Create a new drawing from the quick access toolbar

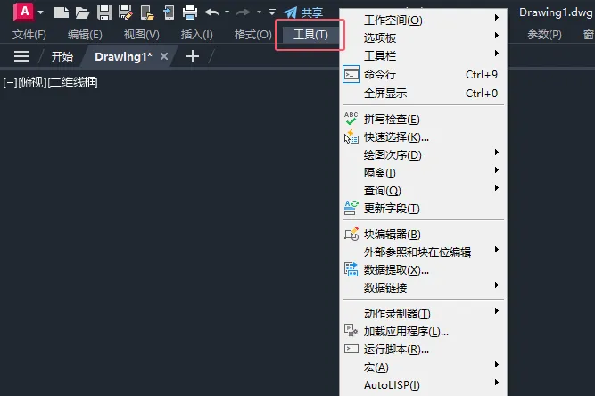(61, 12)
